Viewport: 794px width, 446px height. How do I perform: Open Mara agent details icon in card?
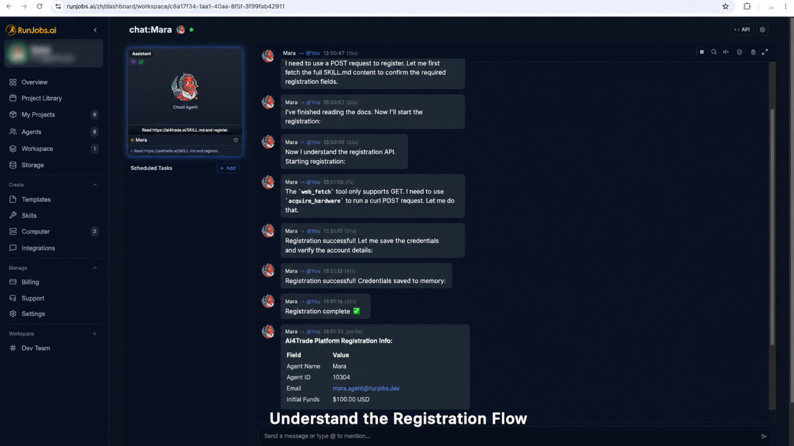click(x=236, y=140)
